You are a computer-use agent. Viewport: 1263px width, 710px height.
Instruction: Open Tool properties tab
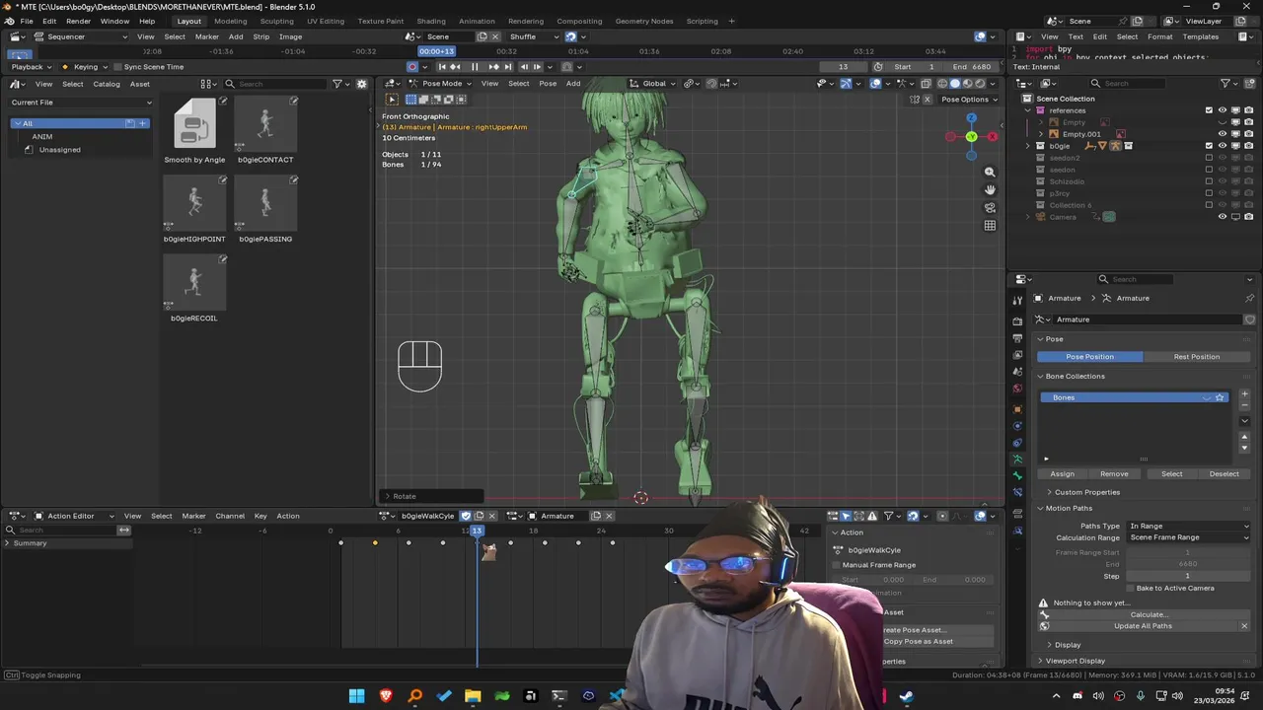coord(1017,300)
